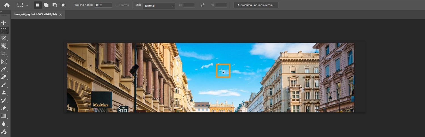Open the Stil dropdown showing Normal
425x137 pixels.
point(159,5)
